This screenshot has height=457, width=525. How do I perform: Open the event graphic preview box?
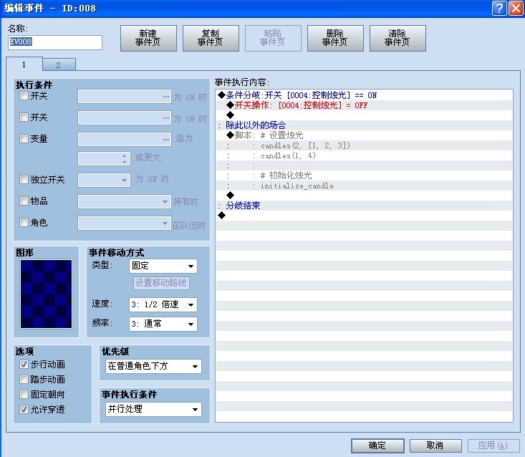tap(47, 294)
